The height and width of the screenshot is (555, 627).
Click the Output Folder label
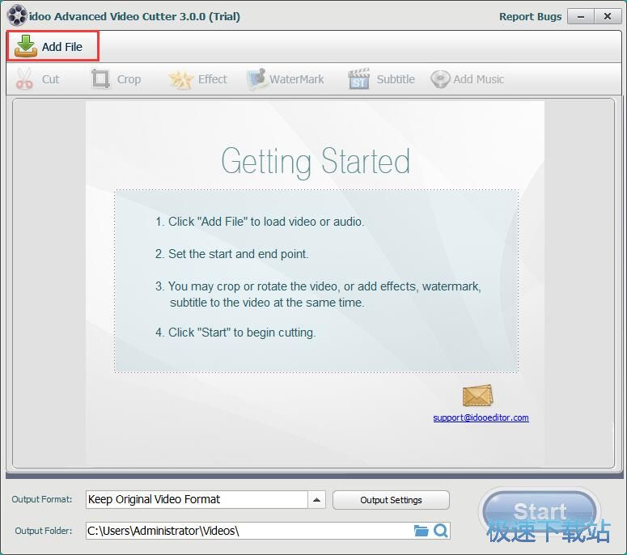44,531
